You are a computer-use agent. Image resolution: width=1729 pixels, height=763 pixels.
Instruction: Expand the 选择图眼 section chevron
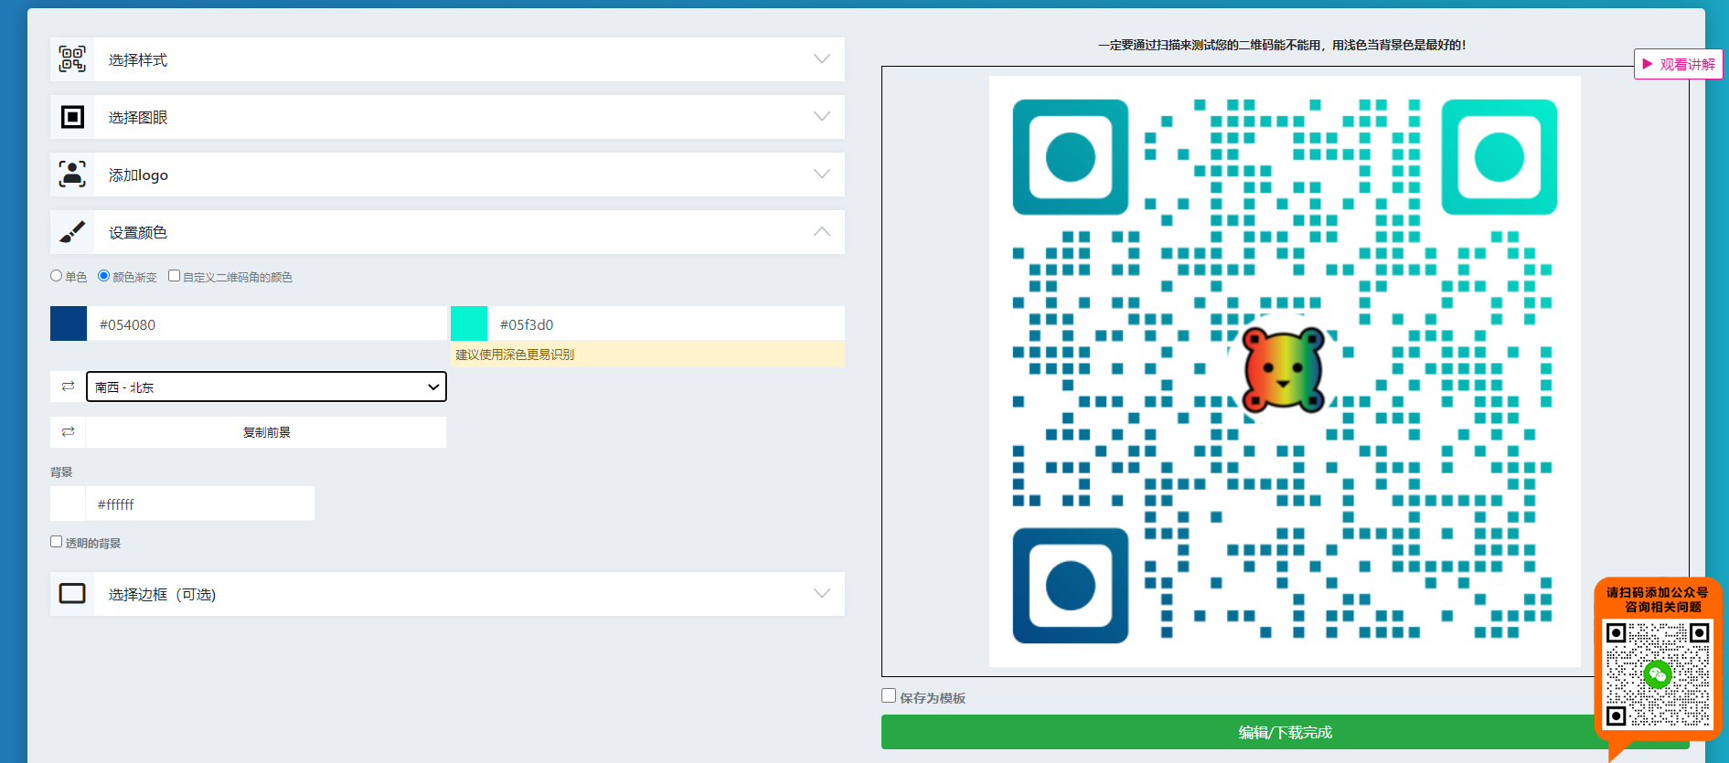point(822,116)
